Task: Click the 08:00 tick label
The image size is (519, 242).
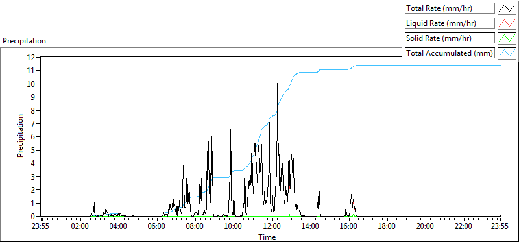Action: click(195, 226)
